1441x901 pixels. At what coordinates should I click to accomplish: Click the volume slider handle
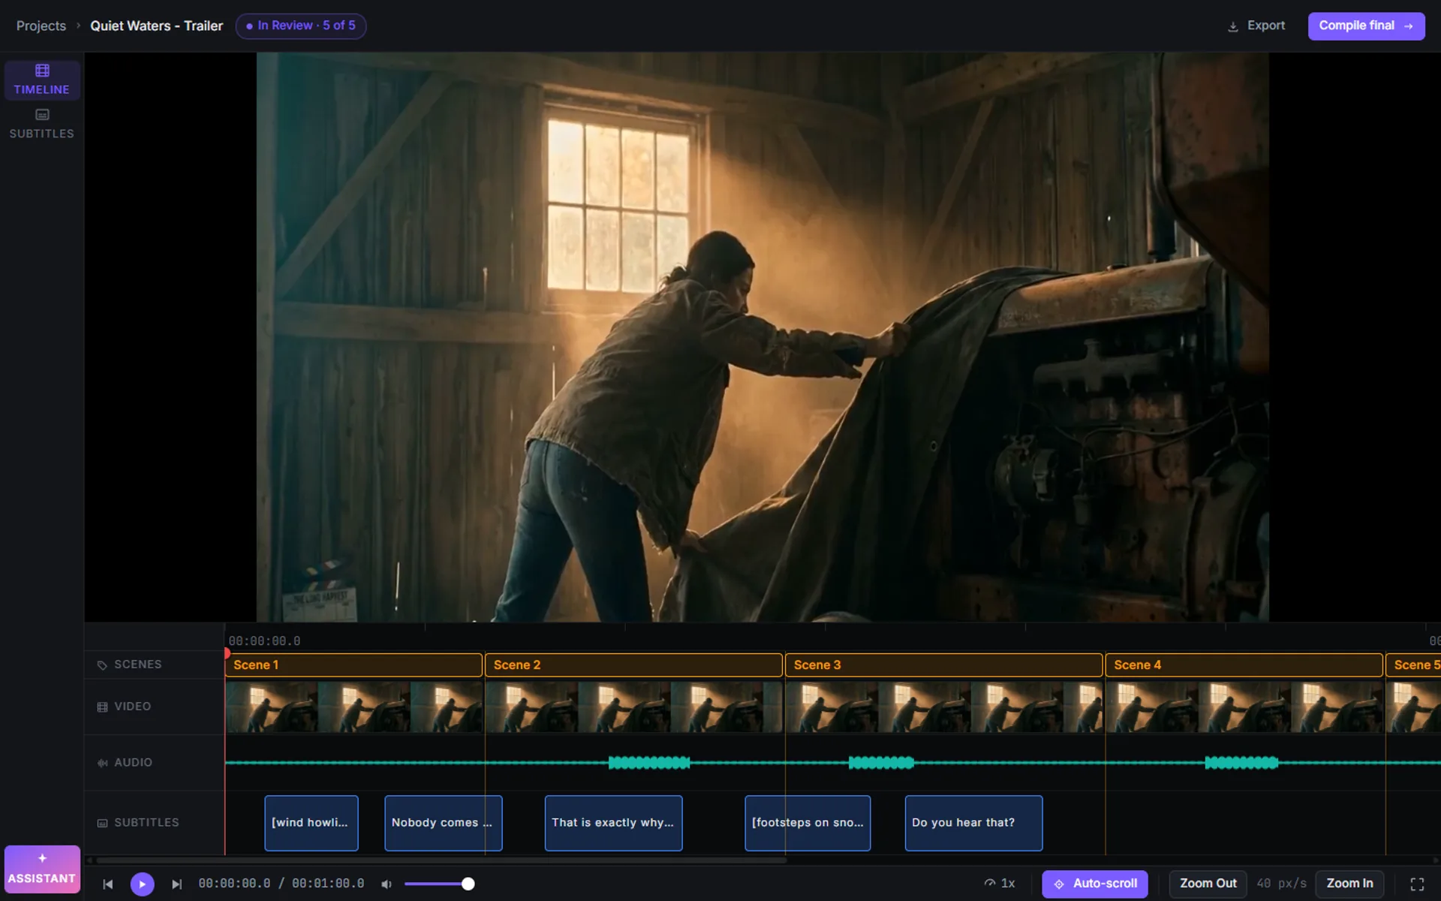pyautogui.click(x=468, y=884)
